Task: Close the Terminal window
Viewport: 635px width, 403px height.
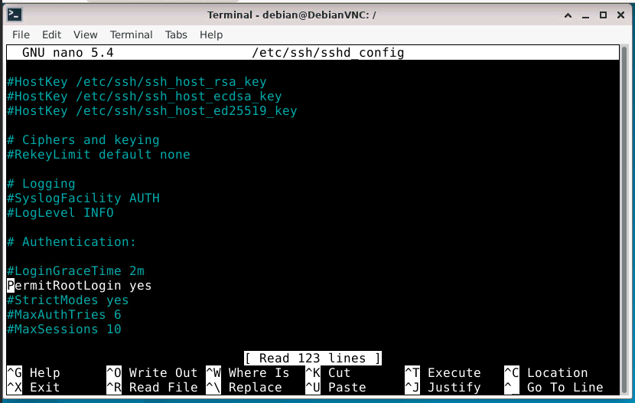Action: click(x=620, y=15)
